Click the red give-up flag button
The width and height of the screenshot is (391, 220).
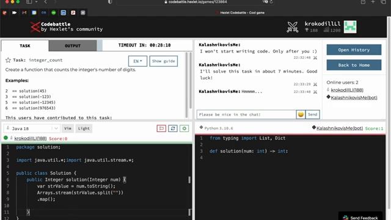click(161, 128)
